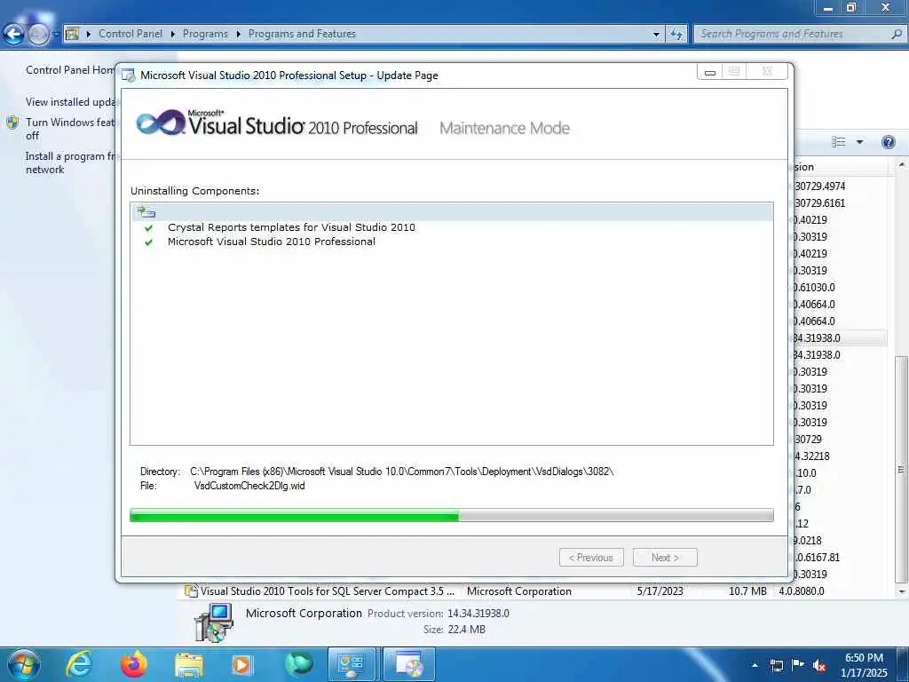Click the Windows Start orb

tap(24, 664)
